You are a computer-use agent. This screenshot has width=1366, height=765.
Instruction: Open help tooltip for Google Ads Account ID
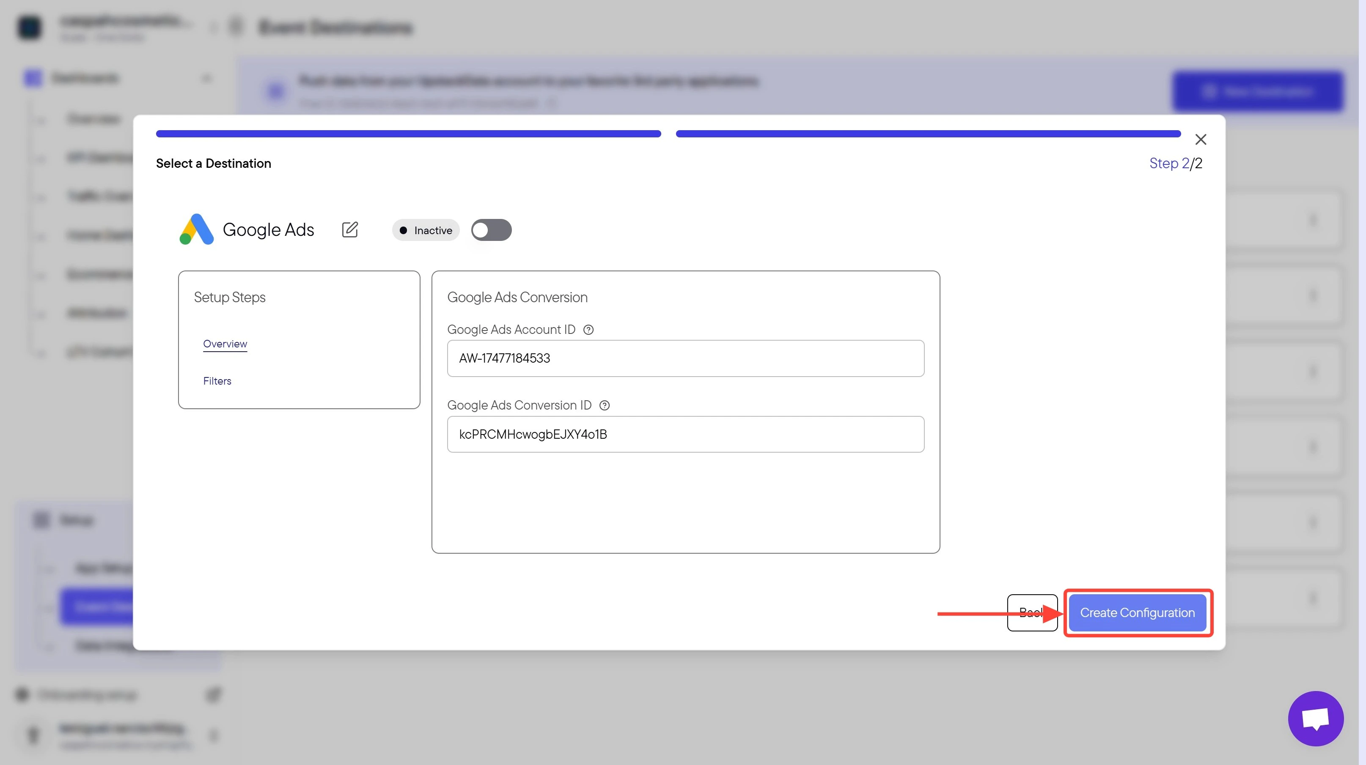(x=588, y=330)
